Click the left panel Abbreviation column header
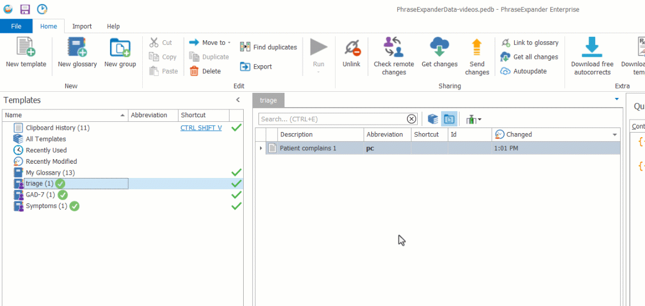This screenshot has height=306, width=645. click(153, 115)
